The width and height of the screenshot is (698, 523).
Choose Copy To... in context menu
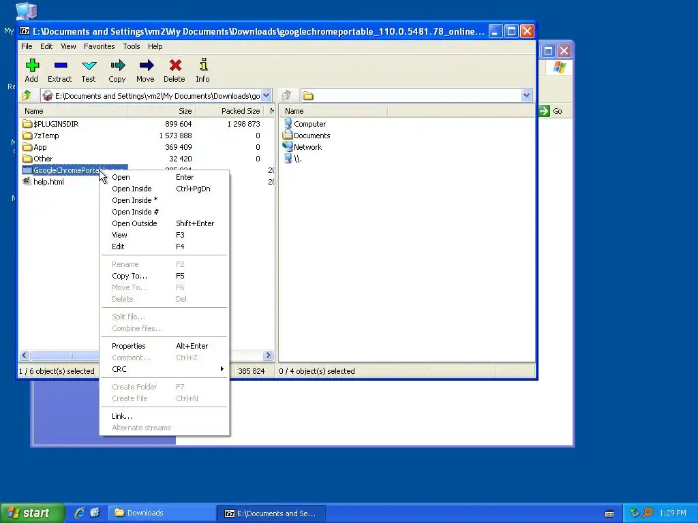coord(165,276)
